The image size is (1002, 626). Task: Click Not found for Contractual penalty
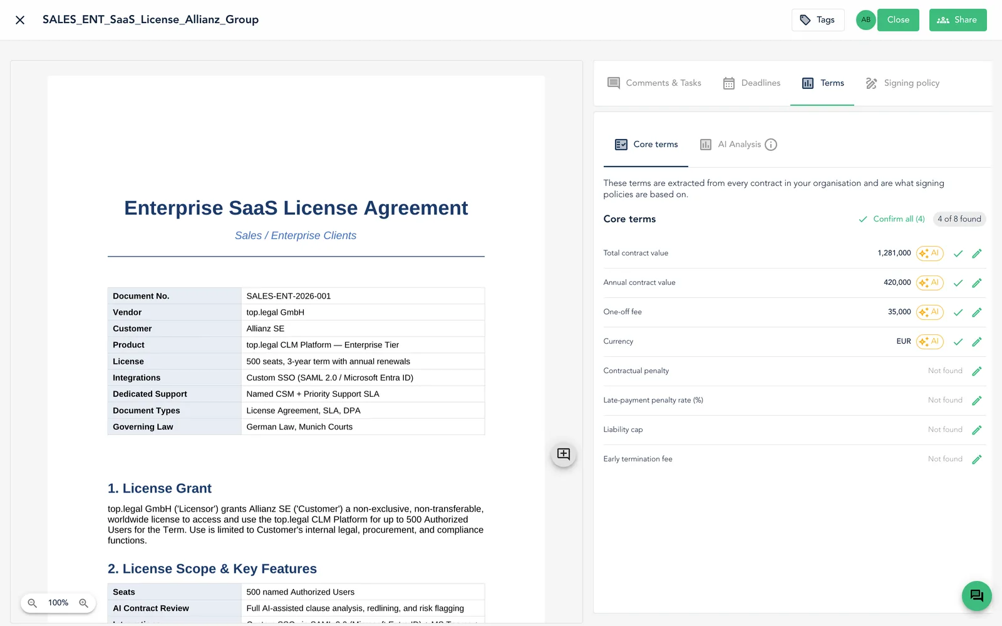coord(945,371)
